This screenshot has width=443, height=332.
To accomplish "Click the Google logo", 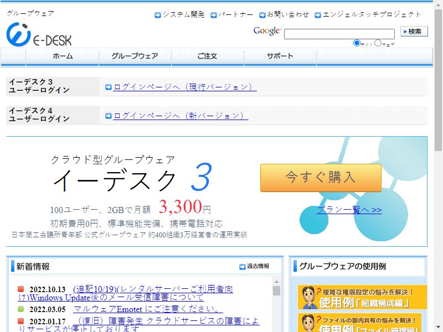I will click(267, 31).
